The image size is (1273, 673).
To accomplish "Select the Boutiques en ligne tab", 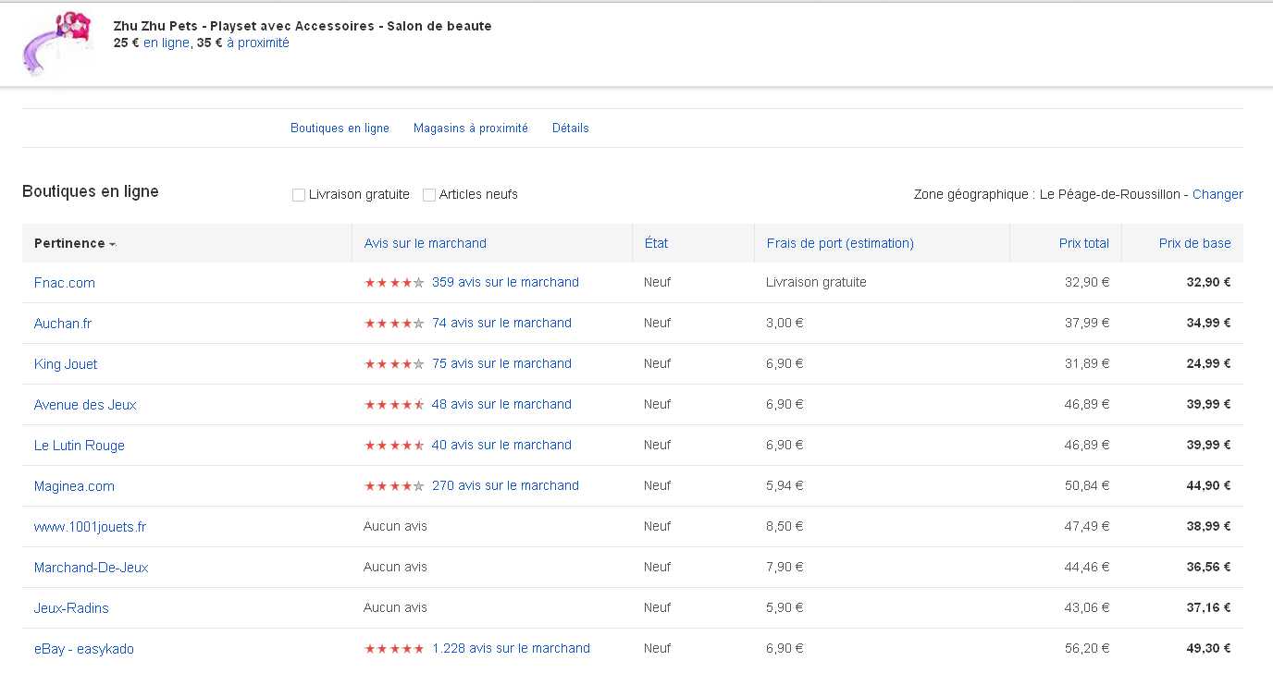I will tap(340, 128).
